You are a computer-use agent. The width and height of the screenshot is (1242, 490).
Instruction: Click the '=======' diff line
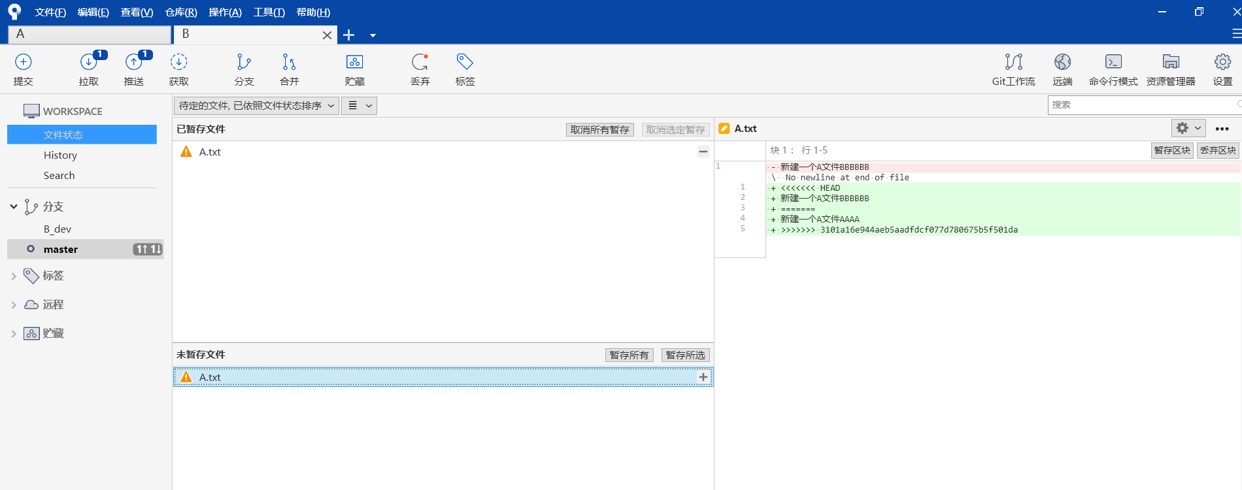[1003, 209]
